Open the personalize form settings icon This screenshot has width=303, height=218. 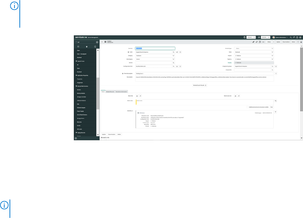pos(260,42)
